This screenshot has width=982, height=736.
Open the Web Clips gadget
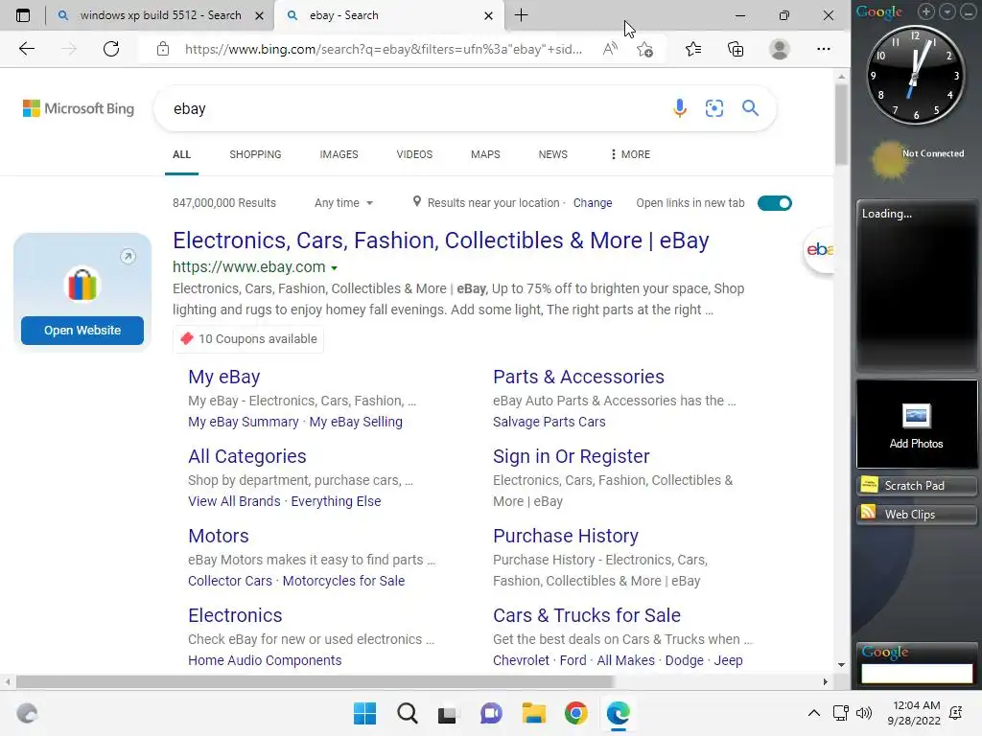(x=916, y=514)
